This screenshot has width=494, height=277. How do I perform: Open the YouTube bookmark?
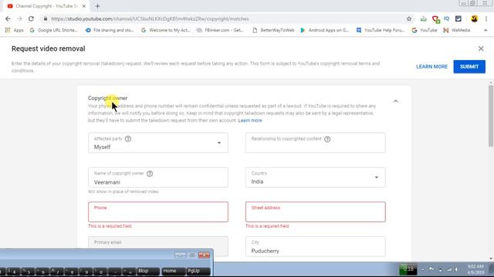pyautogui.click(x=425, y=30)
